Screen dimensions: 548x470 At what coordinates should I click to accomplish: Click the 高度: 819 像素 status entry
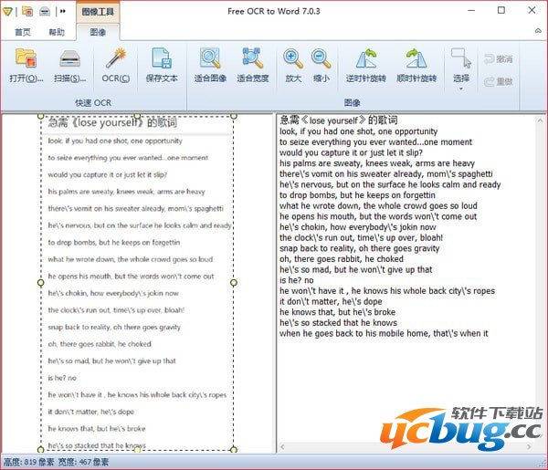coord(28,462)
